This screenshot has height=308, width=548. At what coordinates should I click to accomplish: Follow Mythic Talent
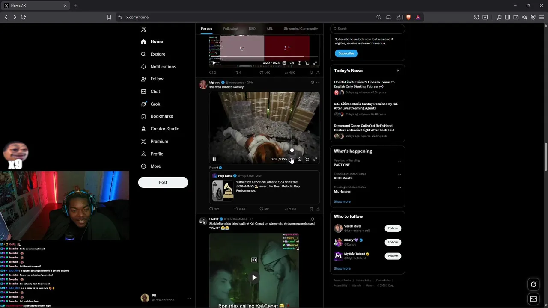click(x=393, y=256)
